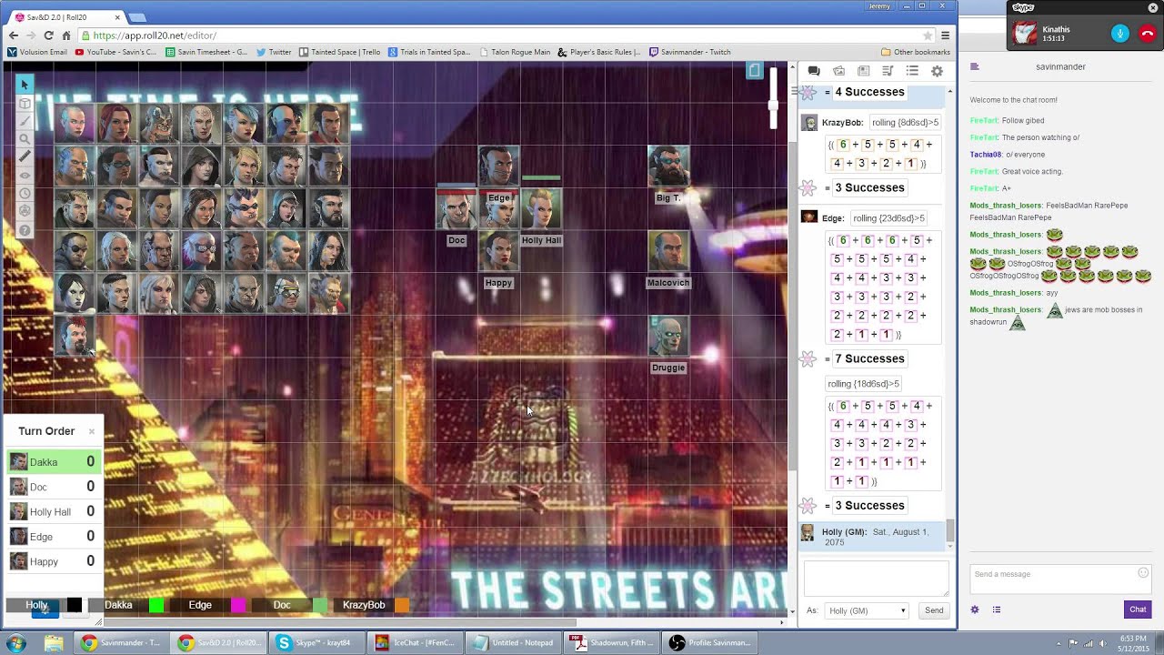Image resolution: width=1164 pixels, height=655 pixels.
Task: Adjust the map zoom slider handle
Action: [773, 106]
